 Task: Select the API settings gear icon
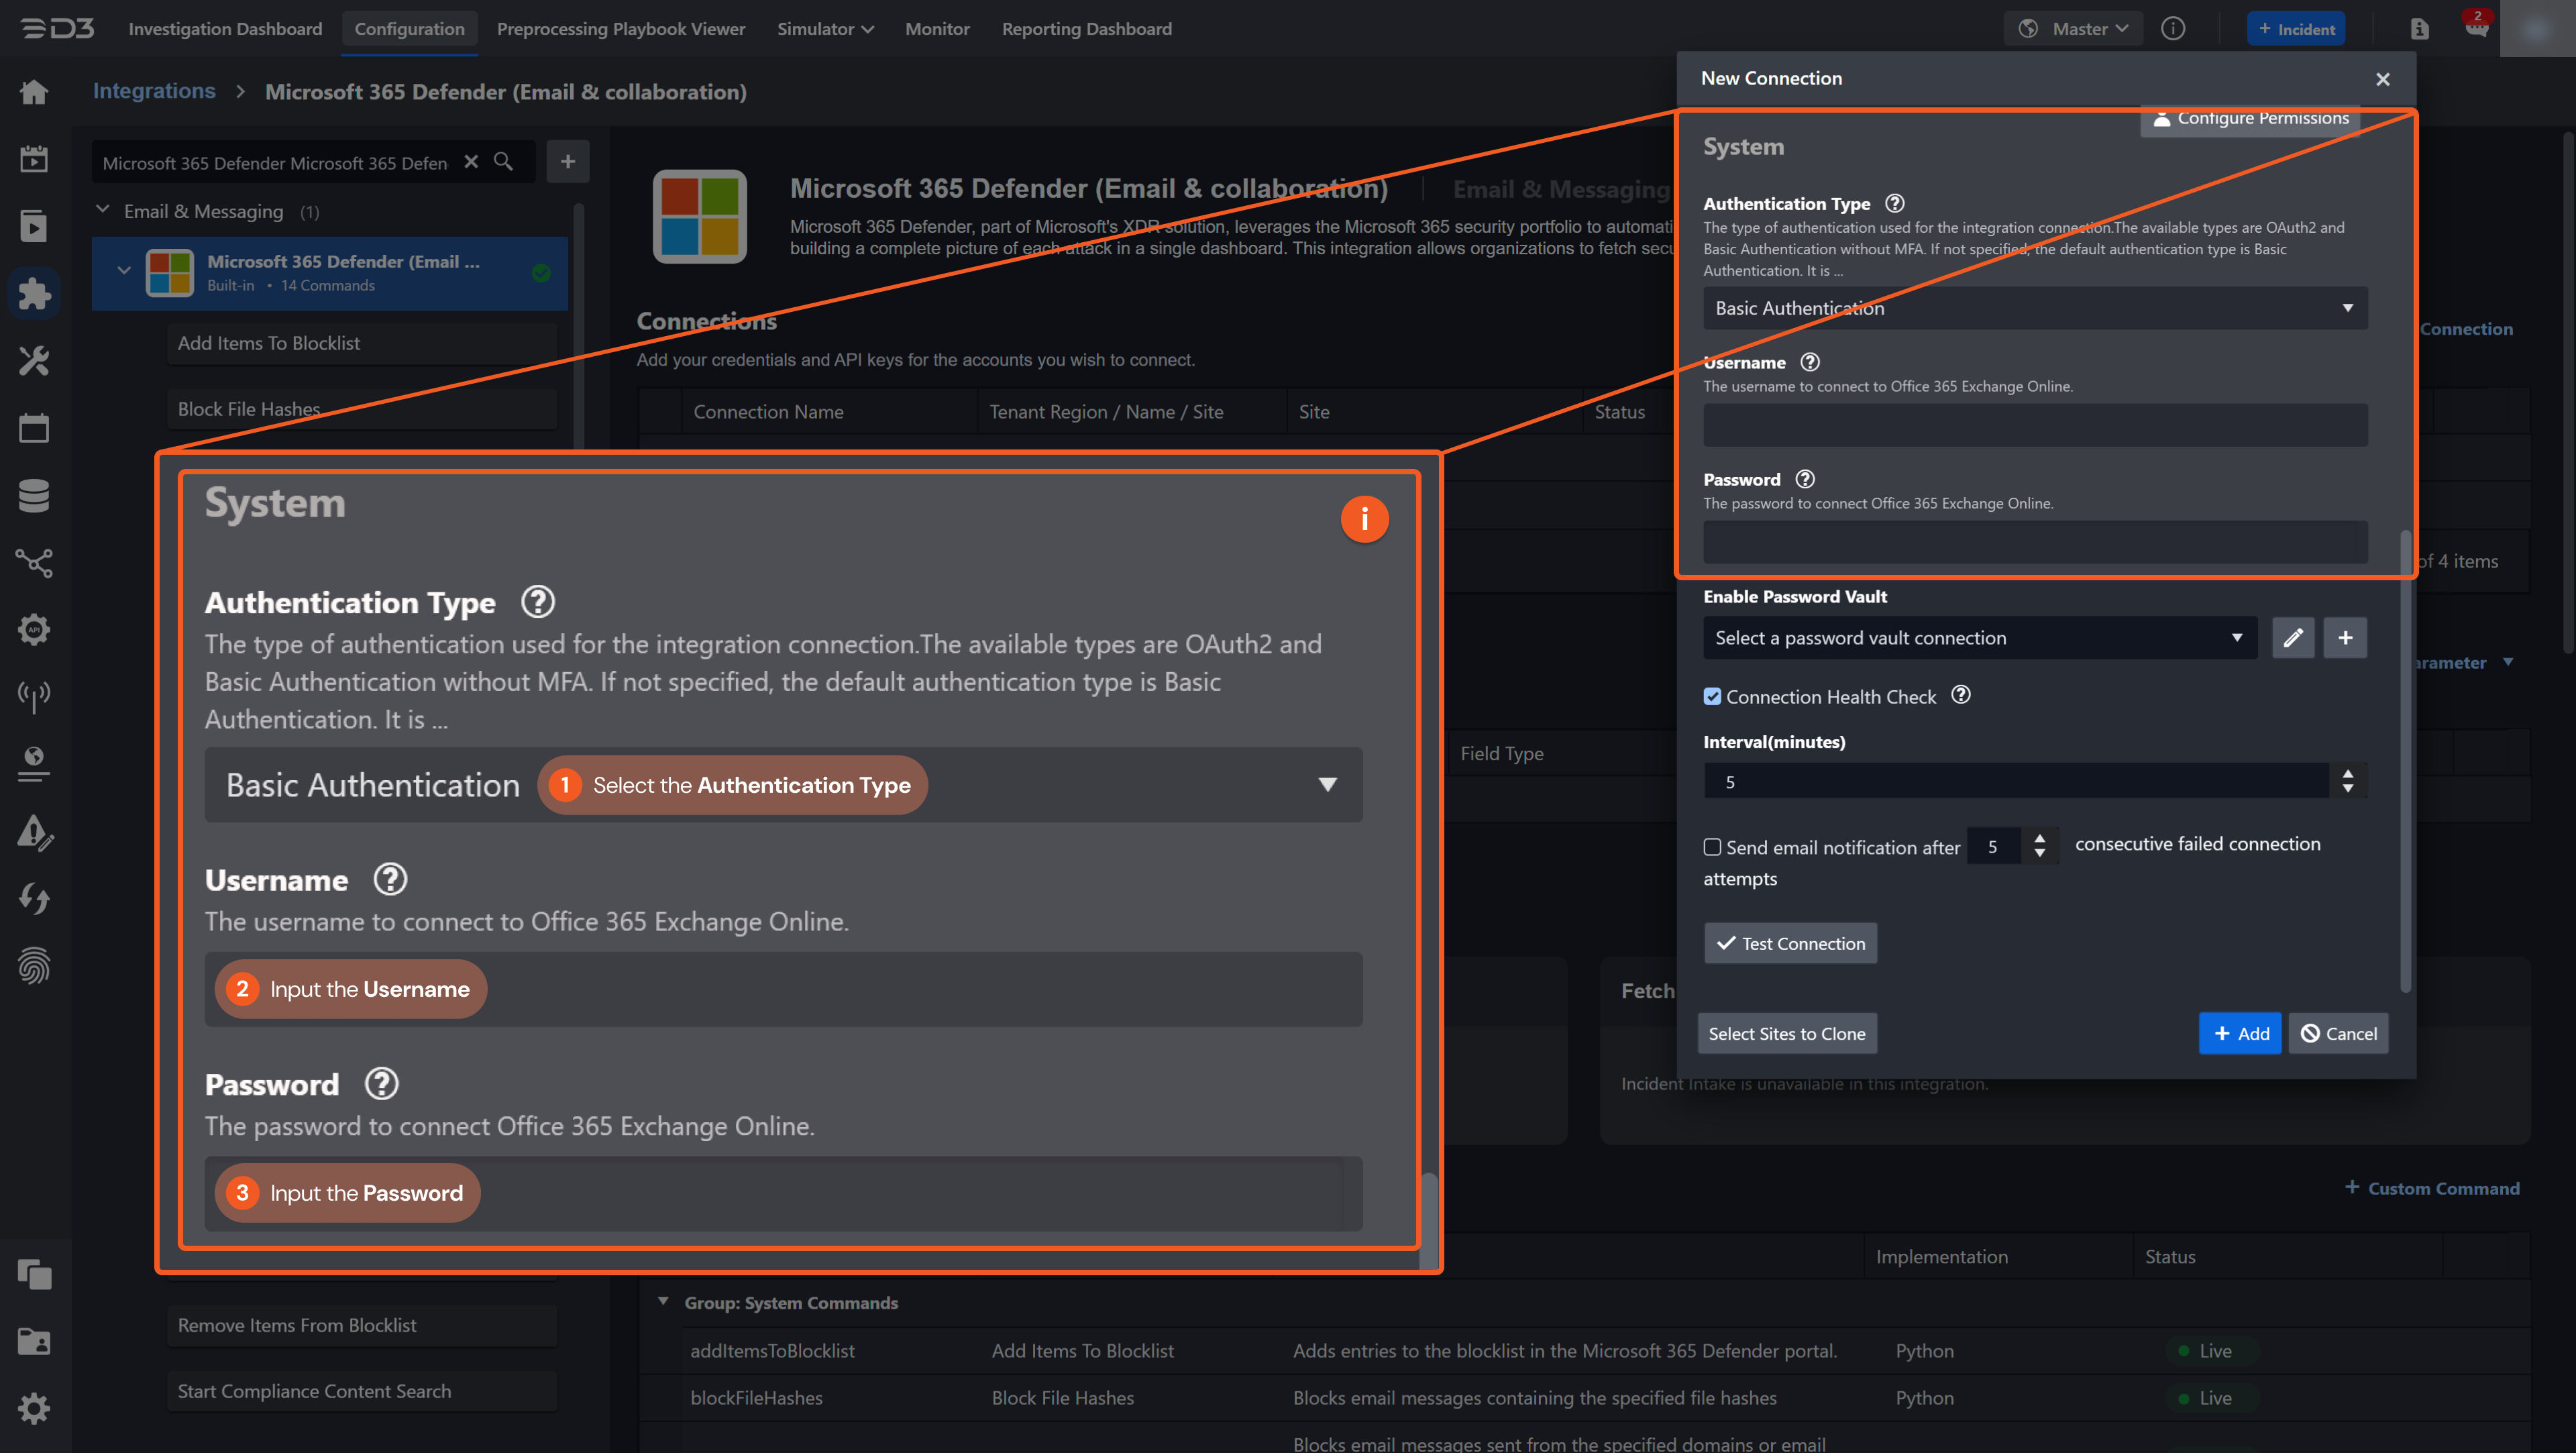pyautogui.click(x=33, y=629)
